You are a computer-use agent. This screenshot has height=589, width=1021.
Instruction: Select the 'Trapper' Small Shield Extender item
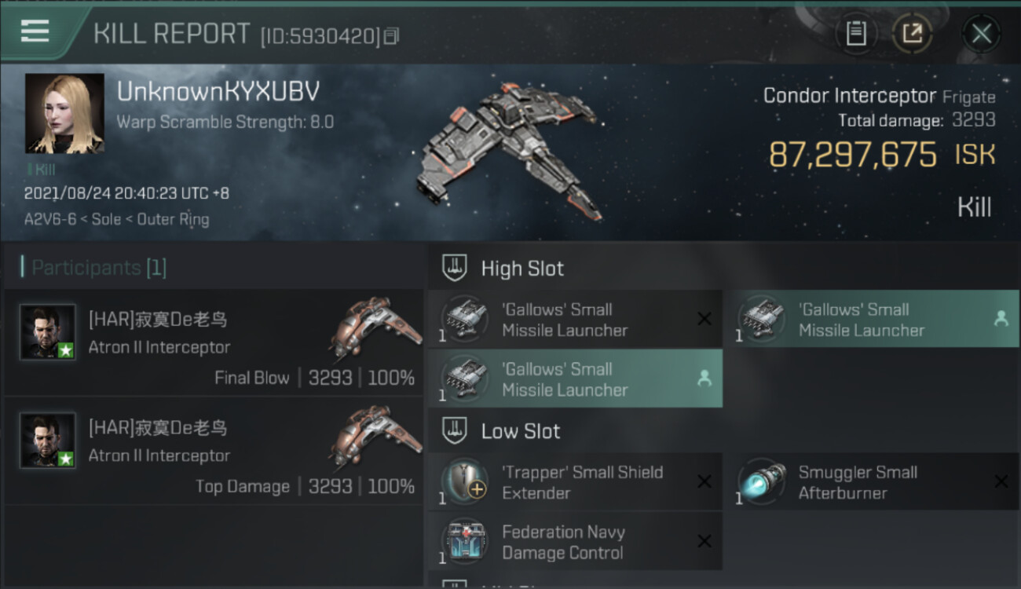click(575, 482)
